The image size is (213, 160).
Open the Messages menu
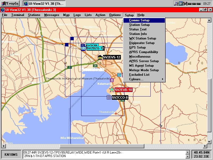tap(52, 15)
